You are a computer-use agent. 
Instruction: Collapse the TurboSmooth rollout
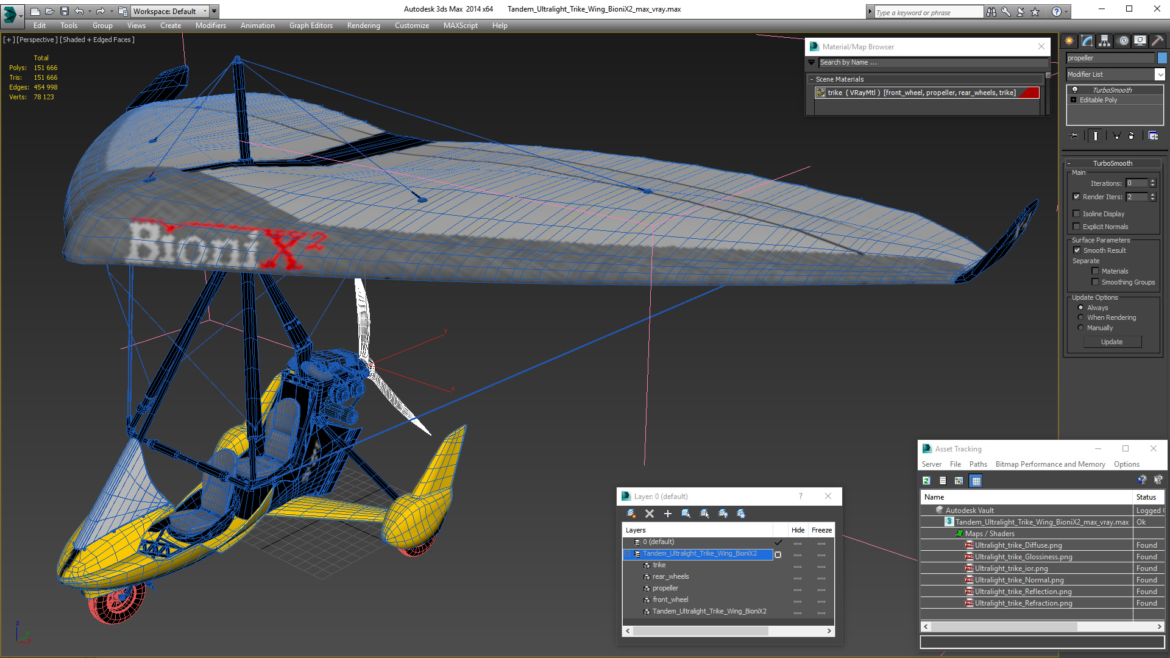click(1069, 163)
